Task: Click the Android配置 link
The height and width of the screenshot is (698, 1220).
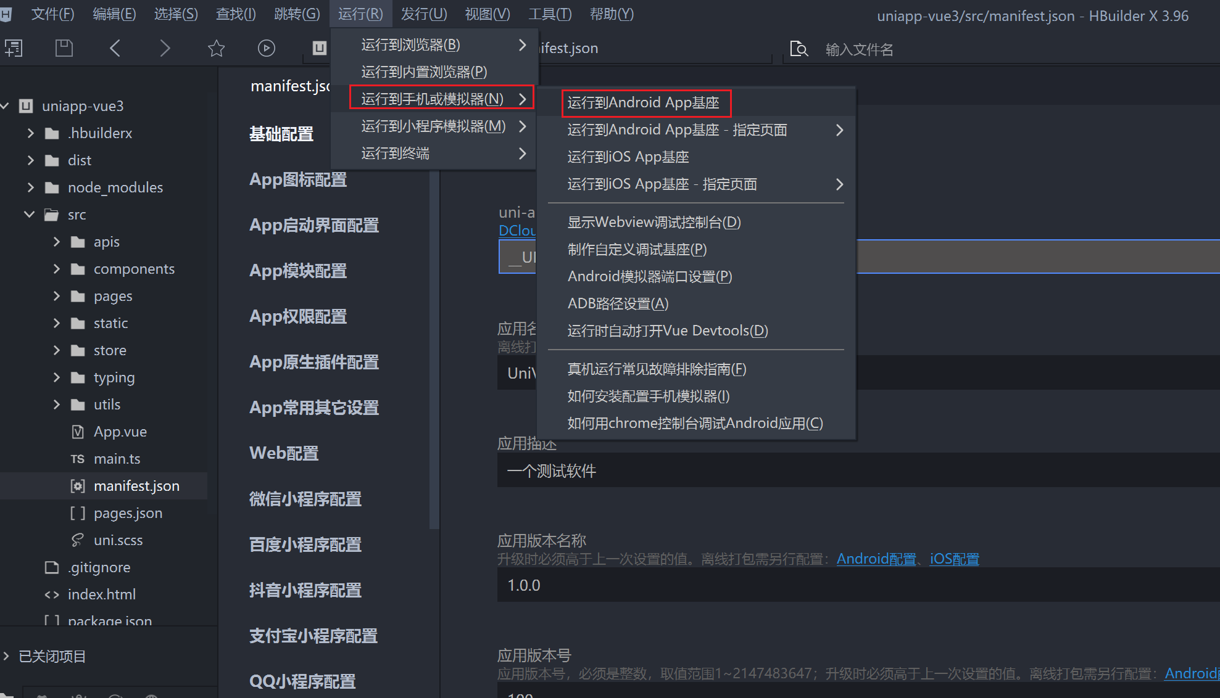Action: coord(876,559)
